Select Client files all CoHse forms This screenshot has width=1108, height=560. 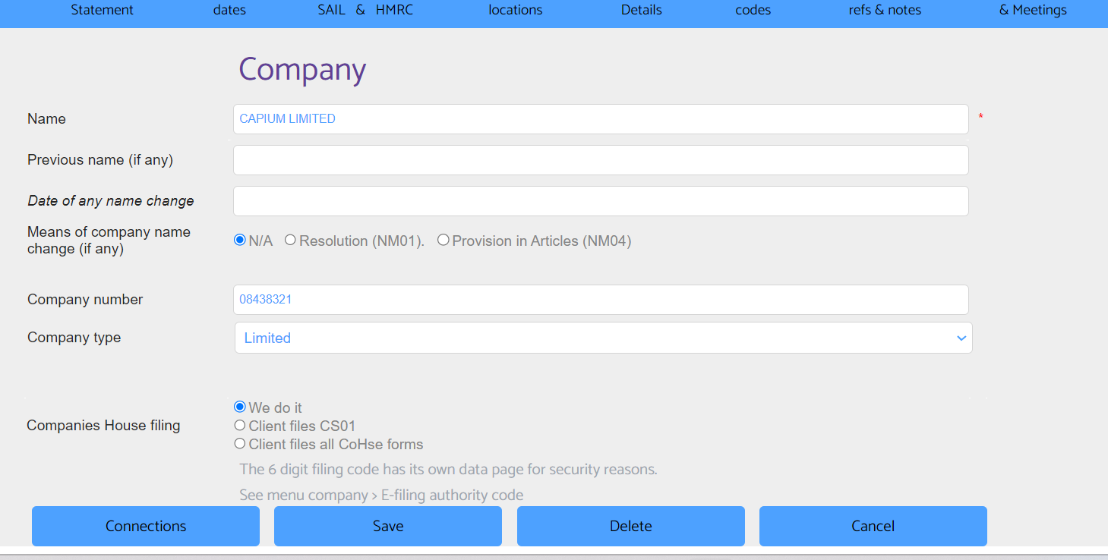click(x=240, y=444)
